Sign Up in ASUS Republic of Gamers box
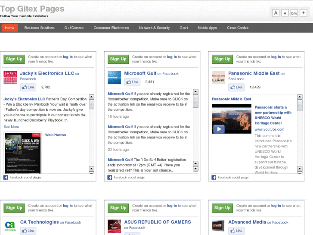 [x=118, y=208]
